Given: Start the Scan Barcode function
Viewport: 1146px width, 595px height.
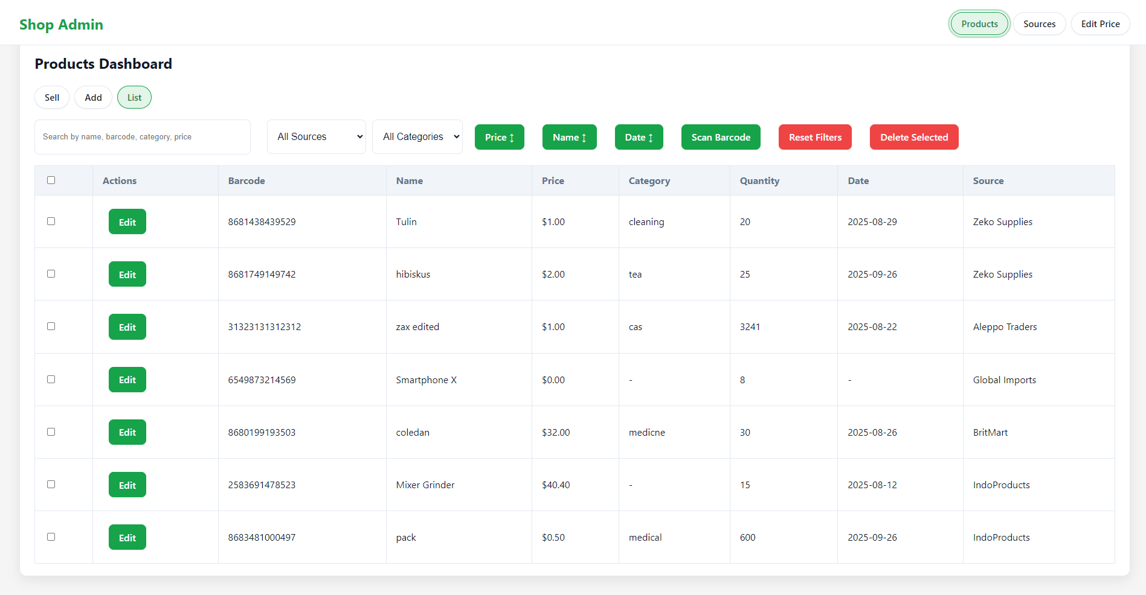Looking at the screenshot, I should click(720, 137).
